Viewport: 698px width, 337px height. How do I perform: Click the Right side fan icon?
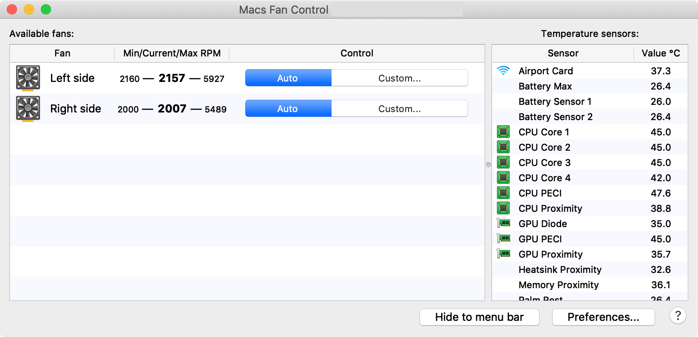pyautogui.click(x=28, y=109)
